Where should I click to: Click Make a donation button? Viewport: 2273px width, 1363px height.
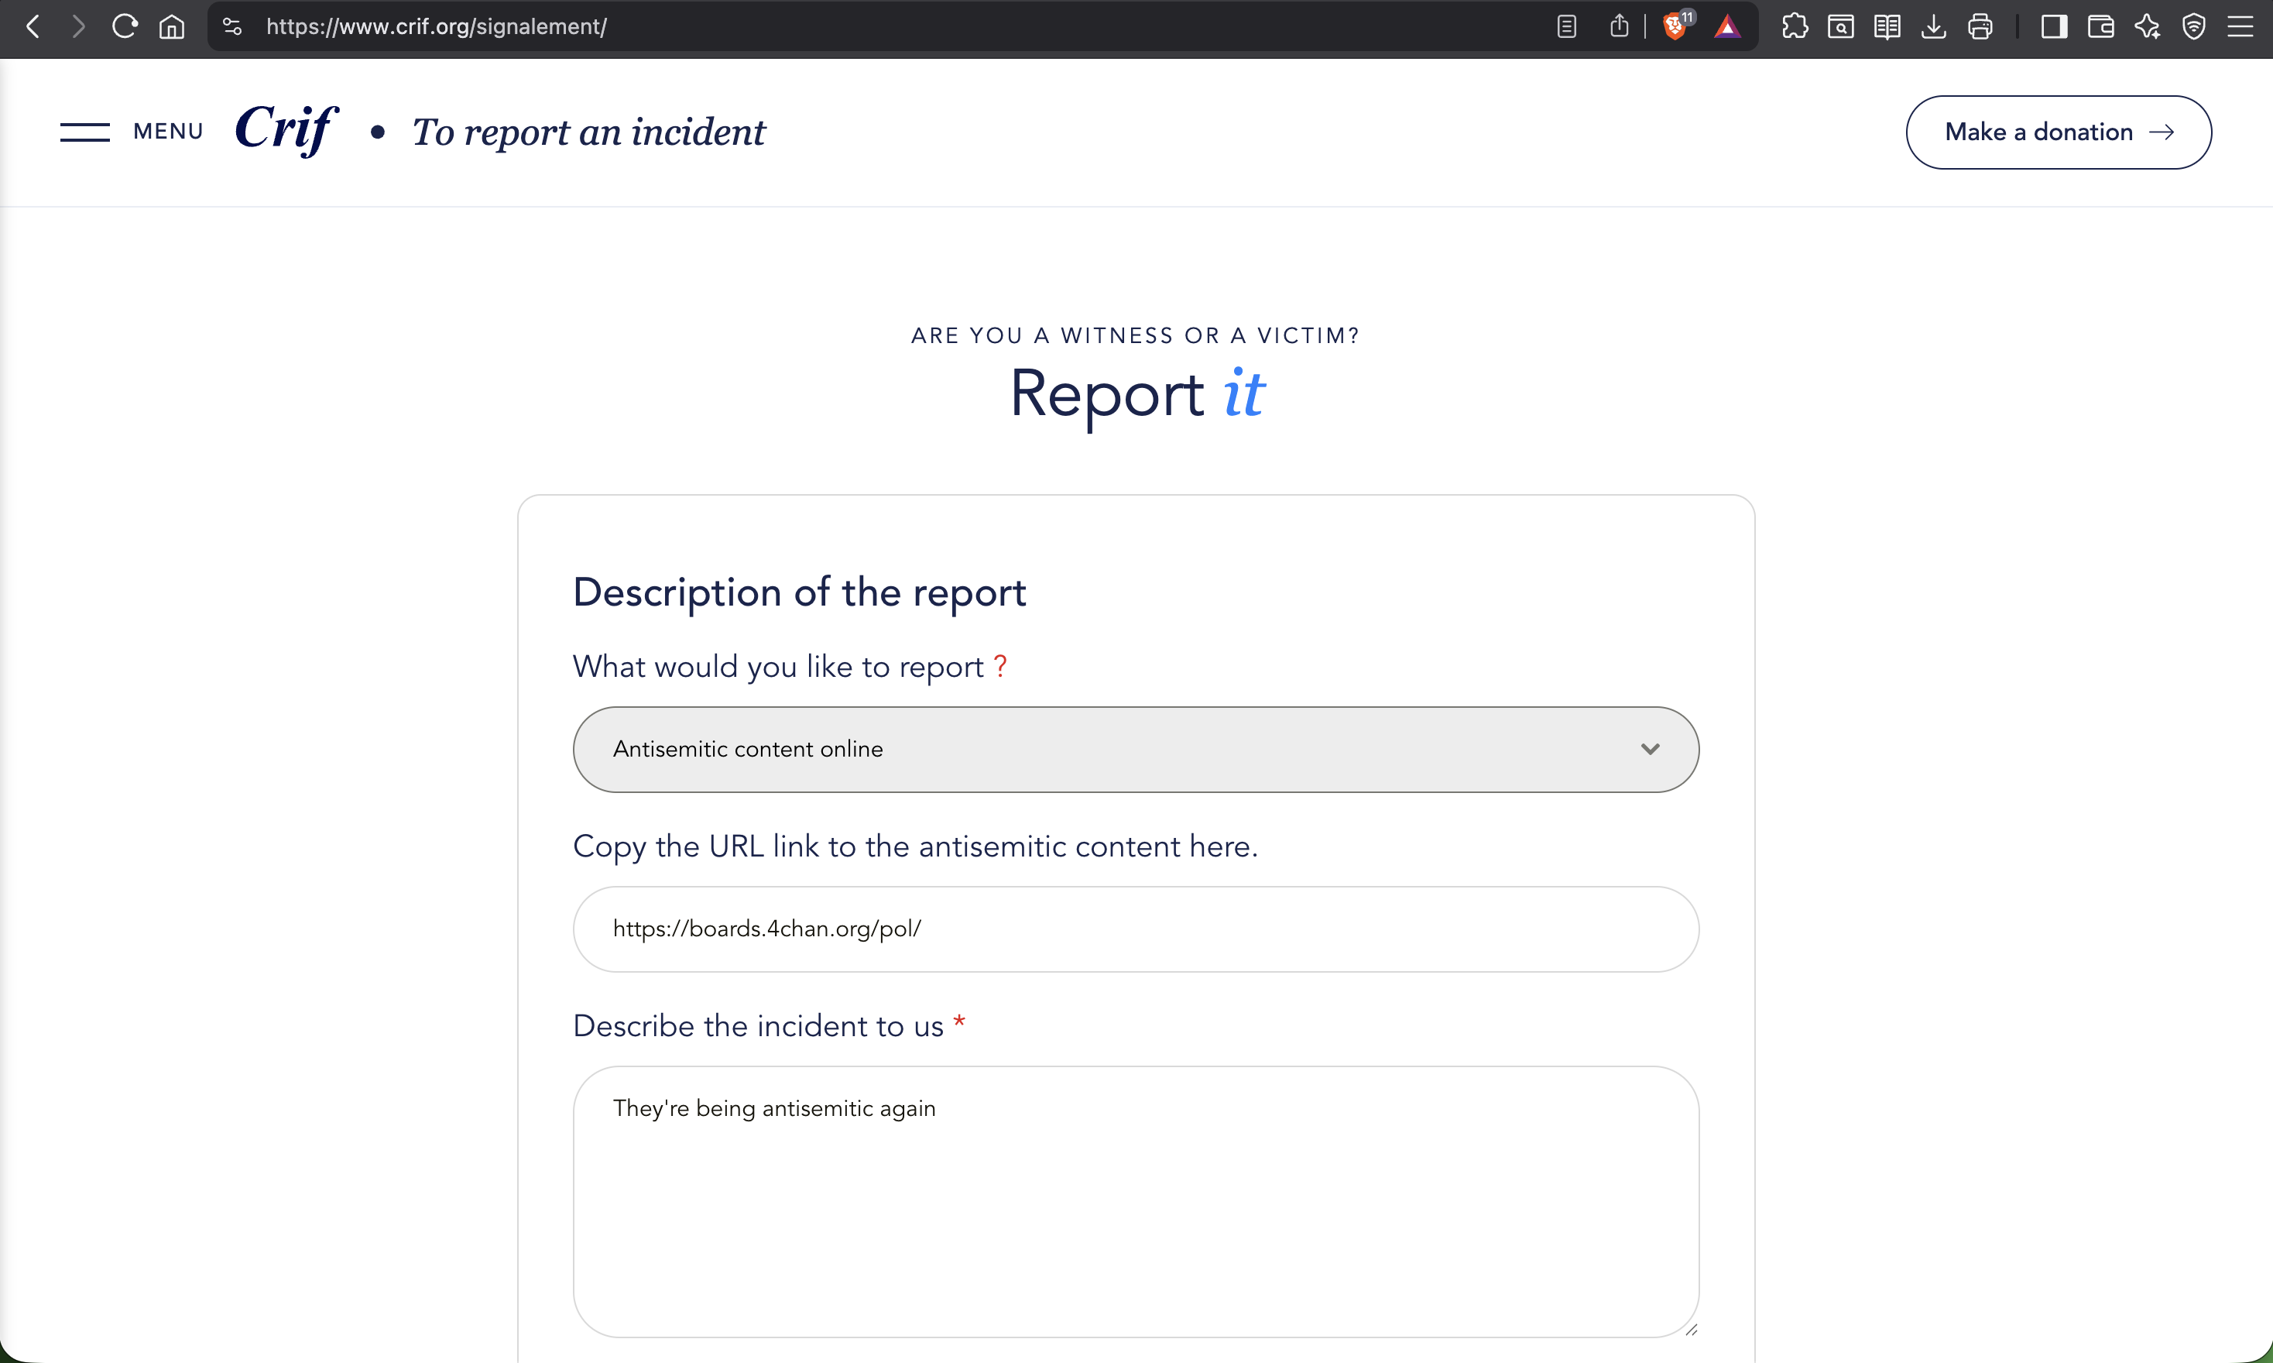click(x=2059, y=132)
